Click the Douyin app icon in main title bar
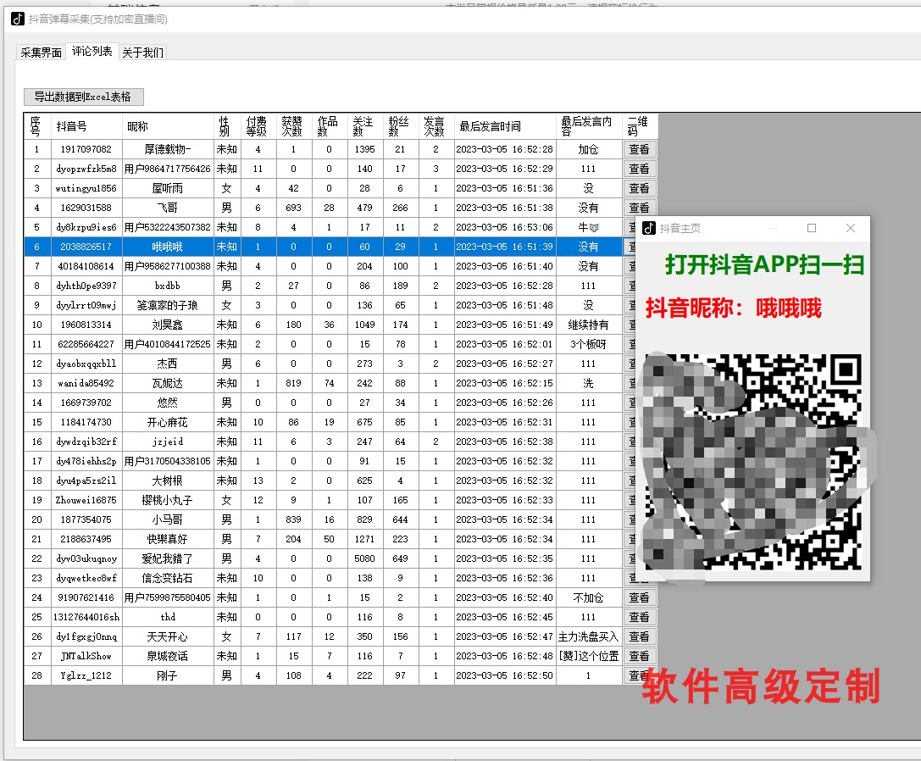 pos(18,19)
